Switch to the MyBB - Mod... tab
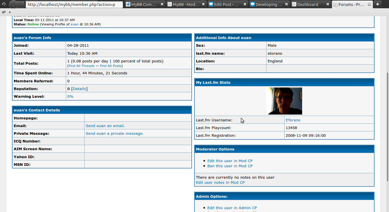This screenshot has width=389, height=212. click(x=186, y=5)
